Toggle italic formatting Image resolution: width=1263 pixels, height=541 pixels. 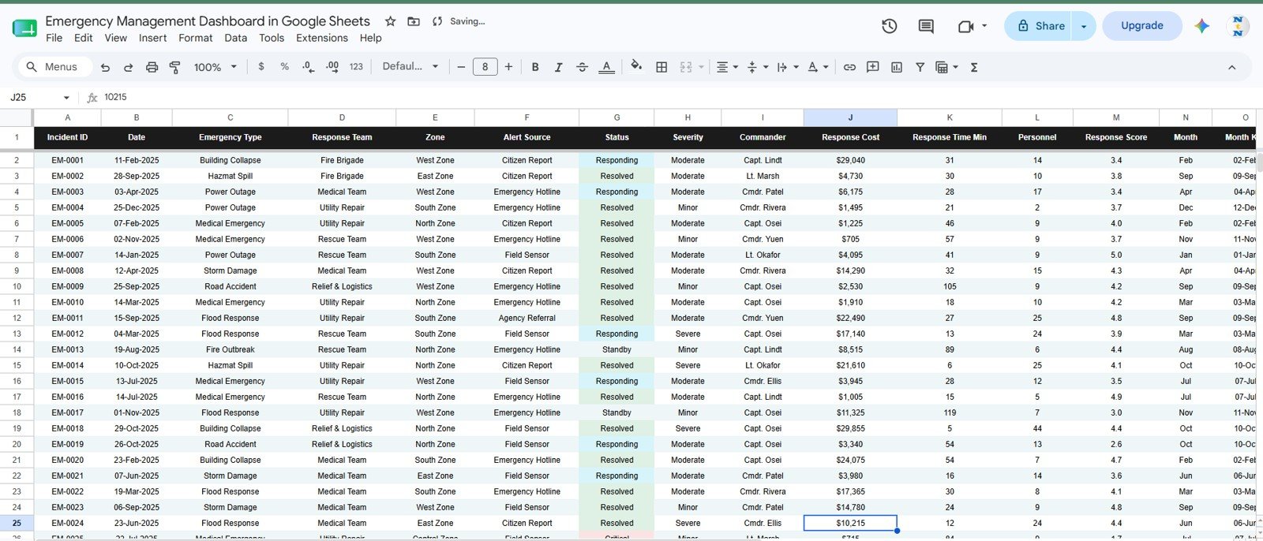(x=558, y=67)
